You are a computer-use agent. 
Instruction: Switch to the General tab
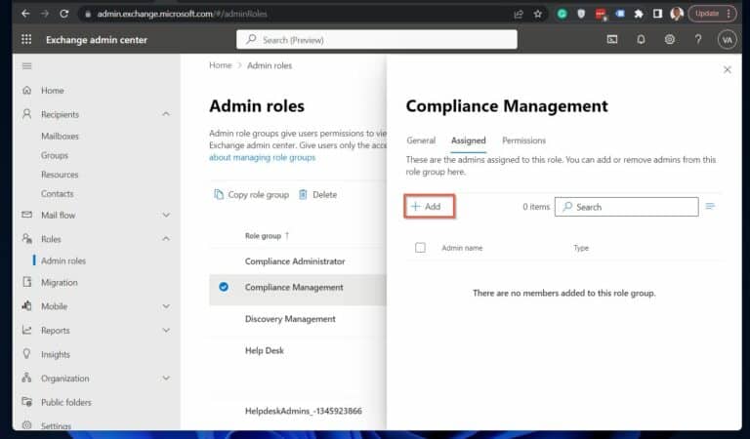pos(421,140)
